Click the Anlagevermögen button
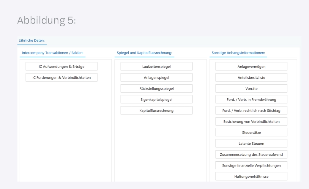Image resolution: width=309 pixels, height=189 pixels. pyautogui.click(x=251, y=67)
